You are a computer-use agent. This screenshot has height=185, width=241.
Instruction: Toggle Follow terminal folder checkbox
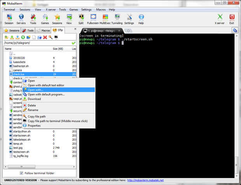21,173
